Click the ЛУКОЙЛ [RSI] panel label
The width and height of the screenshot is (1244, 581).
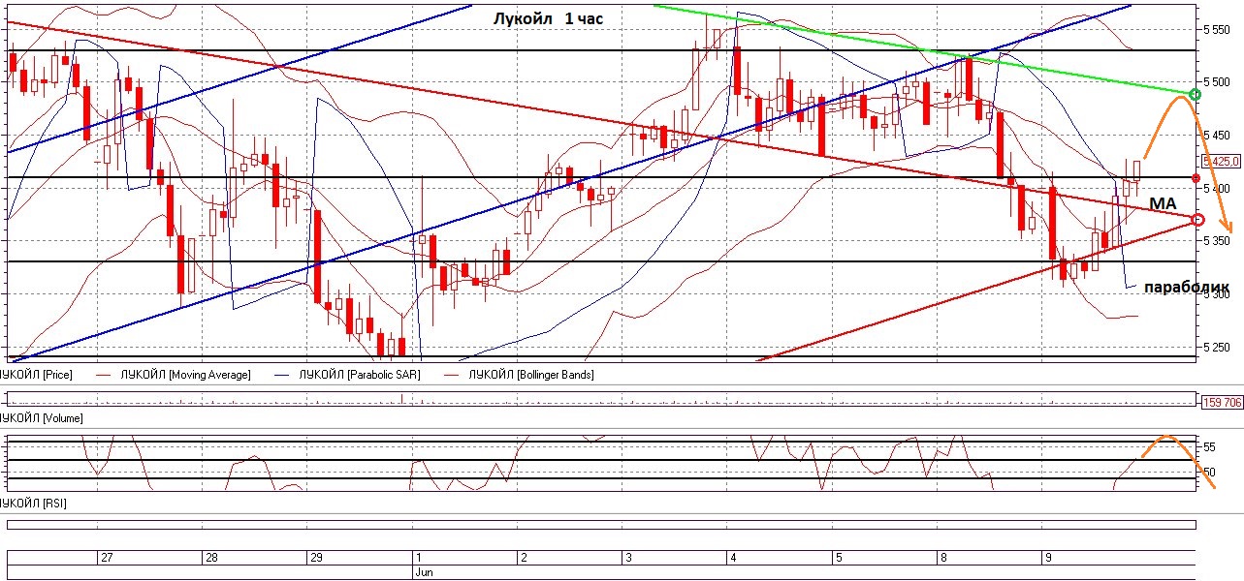pyautogui.click(x=34, y=505)
